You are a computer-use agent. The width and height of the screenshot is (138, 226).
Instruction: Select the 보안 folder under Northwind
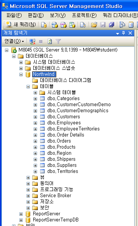click(45, 207)
